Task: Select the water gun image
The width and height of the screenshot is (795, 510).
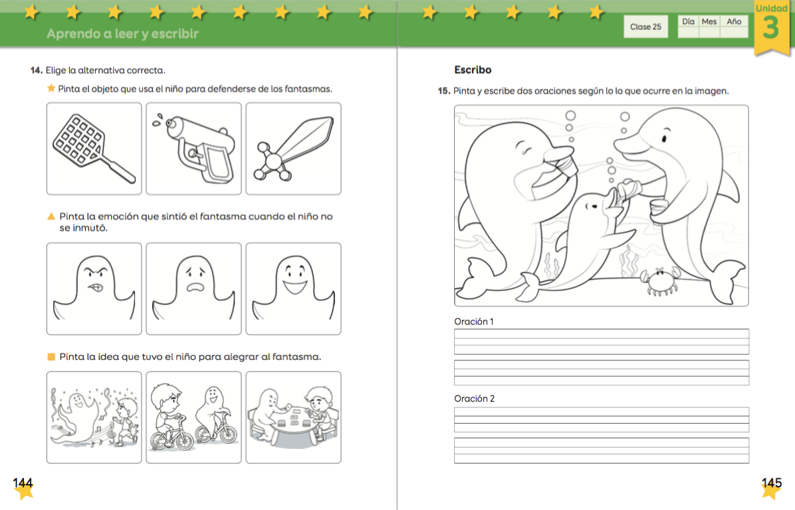Action: coord(193,148)
